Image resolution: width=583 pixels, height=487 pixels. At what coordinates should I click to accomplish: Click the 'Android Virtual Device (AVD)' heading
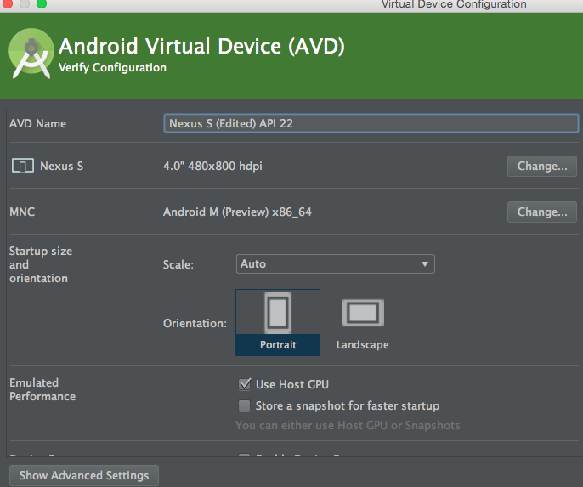tap(202, 47)
